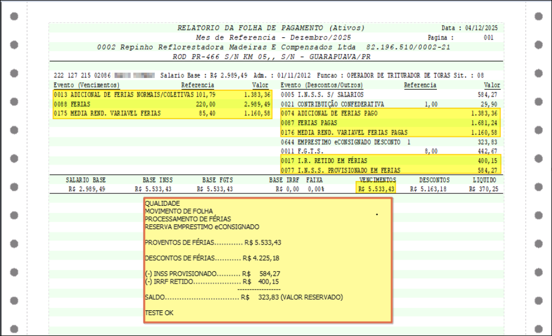Viewport: 552px width, 336px height.
Task: Click the blurred employee name
Action: click(x=134, y=76)
